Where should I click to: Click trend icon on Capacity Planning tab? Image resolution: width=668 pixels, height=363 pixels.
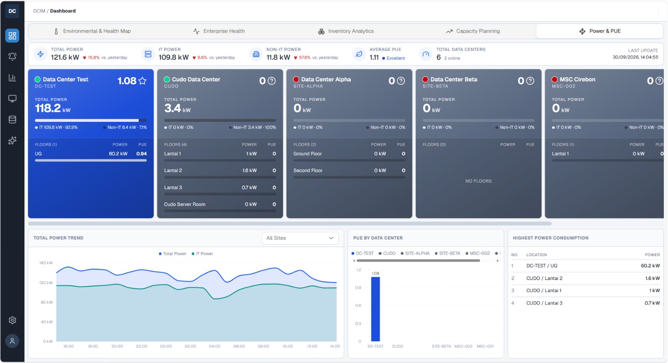coord(449,31)
